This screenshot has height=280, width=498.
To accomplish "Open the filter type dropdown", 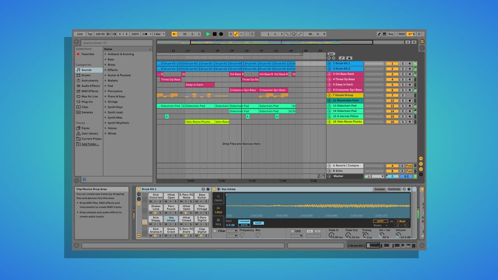I will point(232,231).
